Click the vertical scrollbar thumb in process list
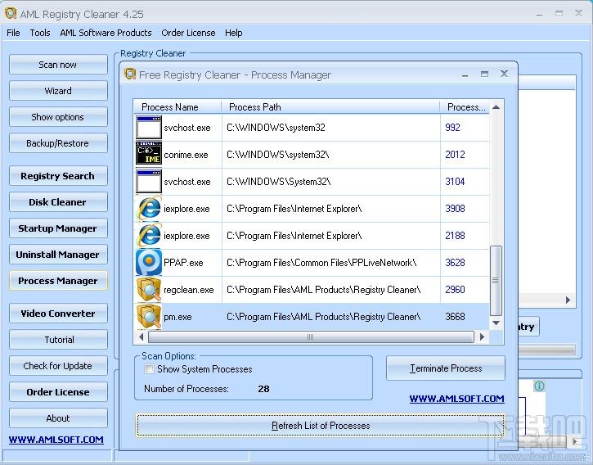The height and width of the screenshot is (465, 593). click(x=496, y=281)
